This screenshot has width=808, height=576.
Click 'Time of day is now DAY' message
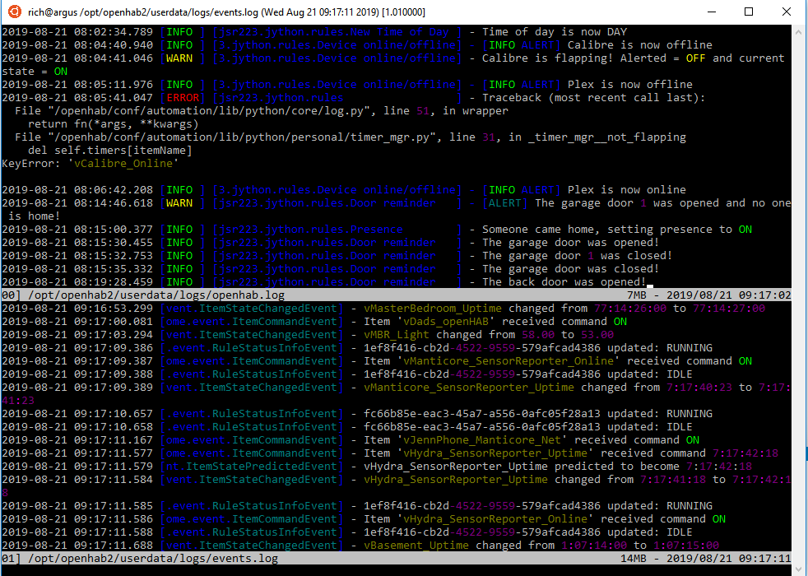coord(555,32)
